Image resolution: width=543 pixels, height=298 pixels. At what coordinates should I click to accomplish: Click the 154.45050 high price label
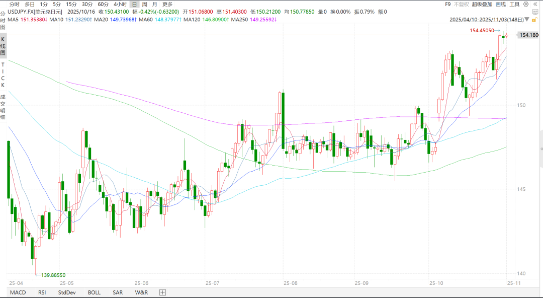(x=482, y=31)
